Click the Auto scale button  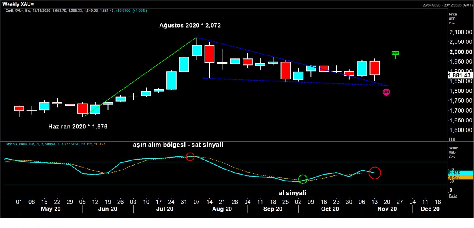(453, 196)
